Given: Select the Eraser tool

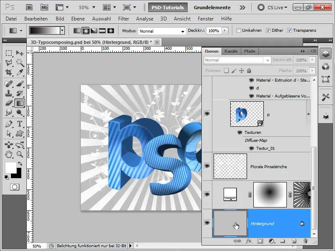Looking at the screenshot, I should click(8, 103).
